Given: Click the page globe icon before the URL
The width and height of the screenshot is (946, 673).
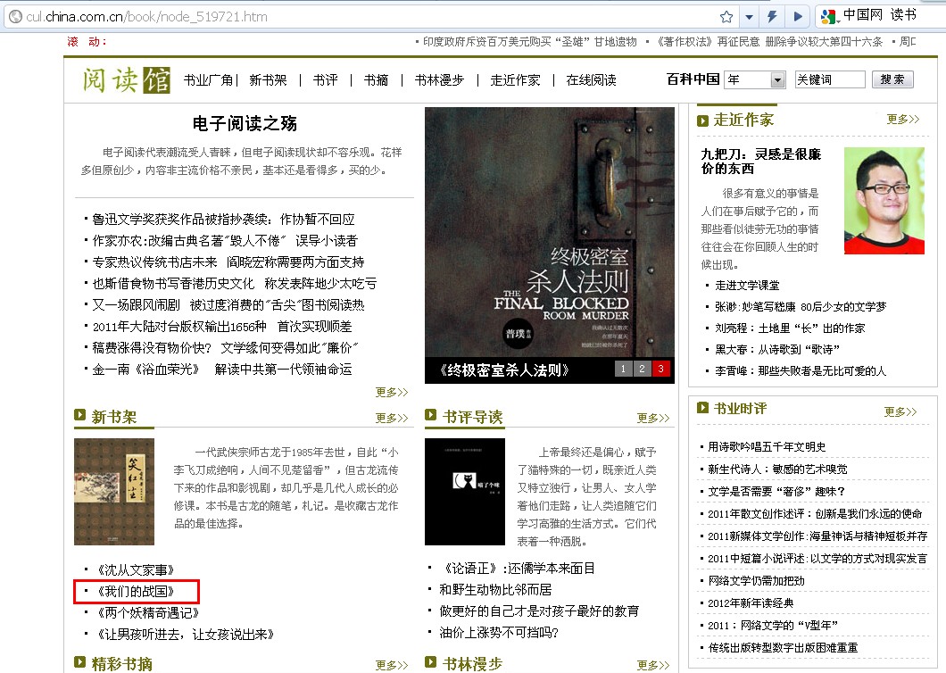Looking at the screenshot, I should point(16,17).
